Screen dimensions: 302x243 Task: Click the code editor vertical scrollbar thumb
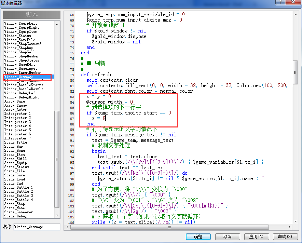pos(296,72)
